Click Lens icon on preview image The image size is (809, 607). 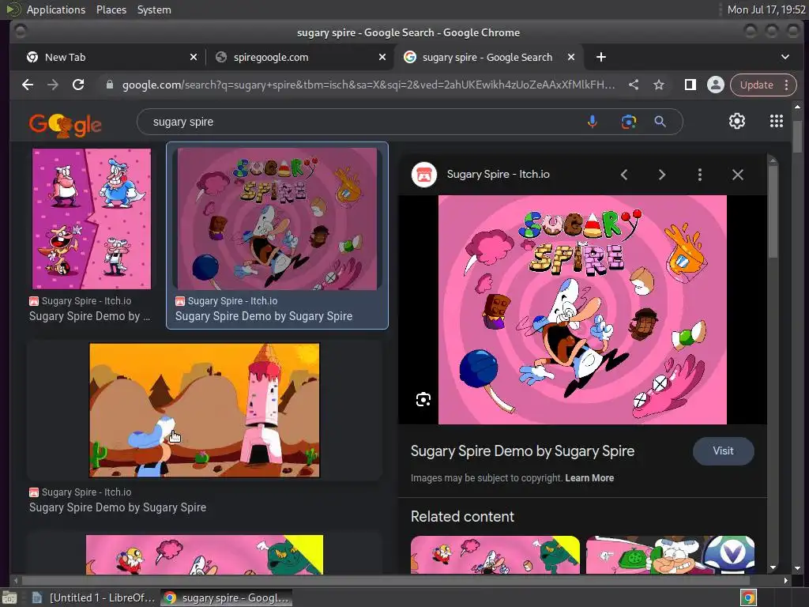click(x=423, y=399)
